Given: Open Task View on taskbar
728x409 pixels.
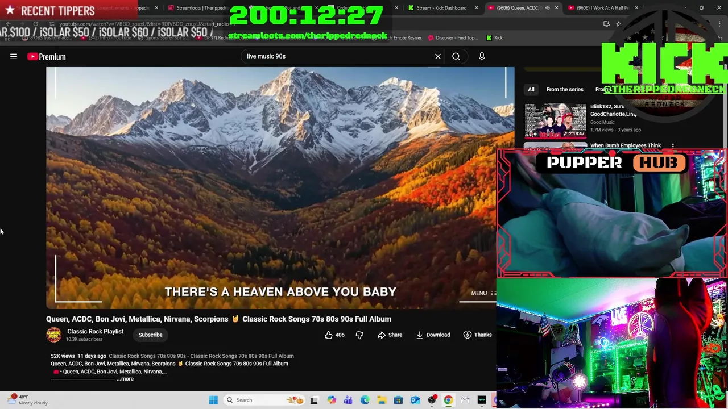Looking at the screenshot, I should (x=314, y=400).
